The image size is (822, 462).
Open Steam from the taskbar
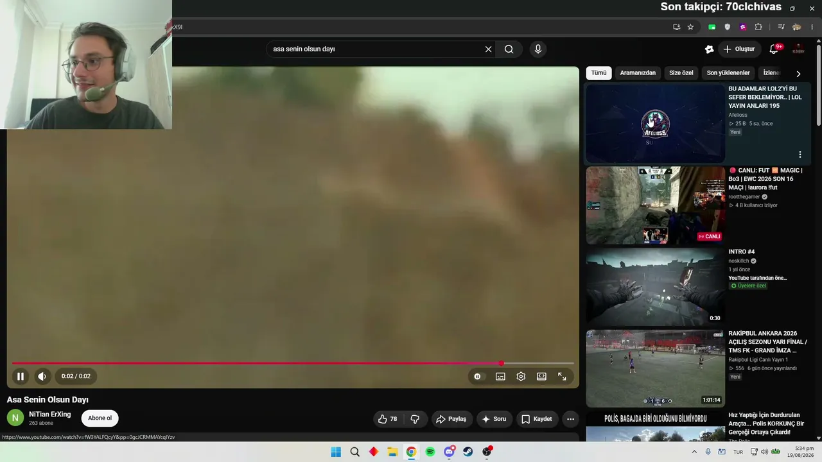click(468, 452)
